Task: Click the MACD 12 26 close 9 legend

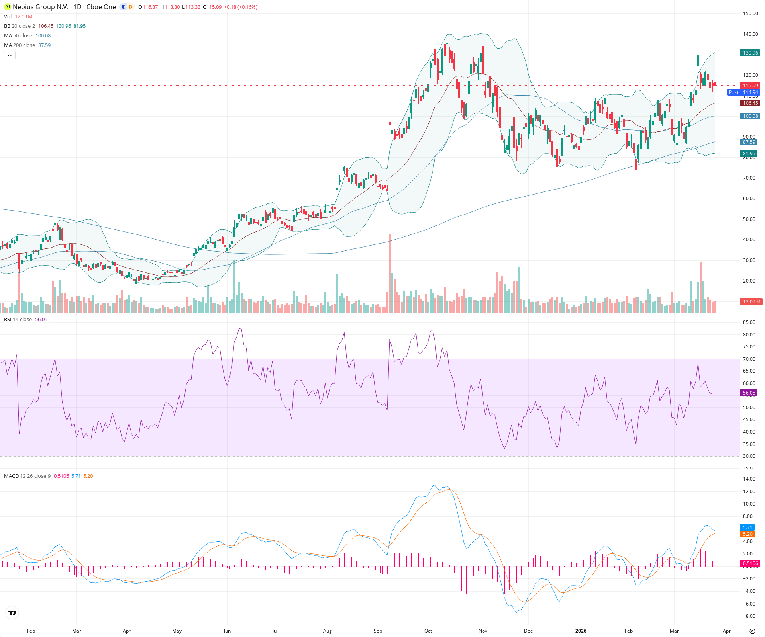Action: [28, 476]
